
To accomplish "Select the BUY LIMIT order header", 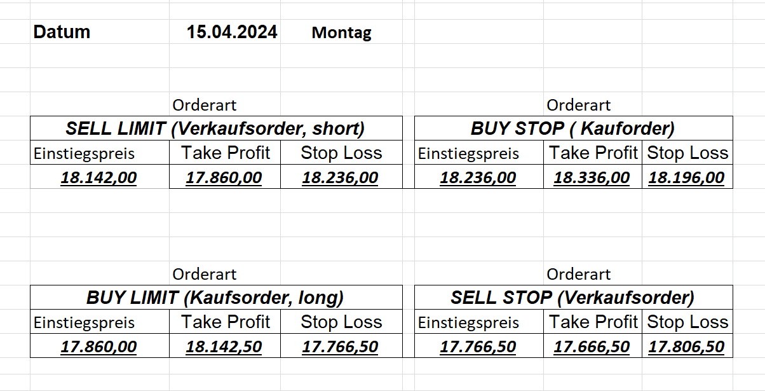I will (215, 298).
